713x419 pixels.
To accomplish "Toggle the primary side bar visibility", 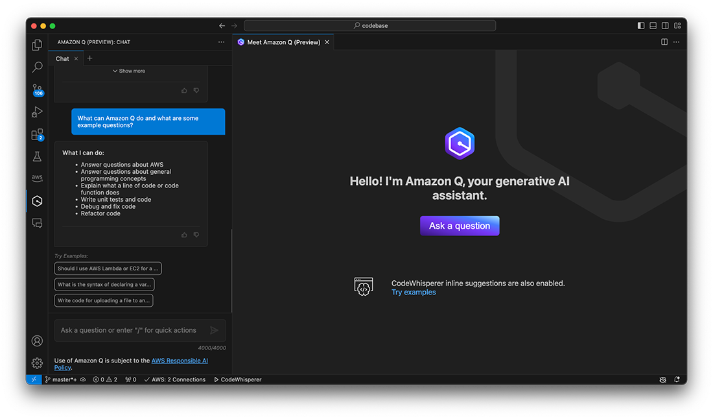I will tap(641, 25).
